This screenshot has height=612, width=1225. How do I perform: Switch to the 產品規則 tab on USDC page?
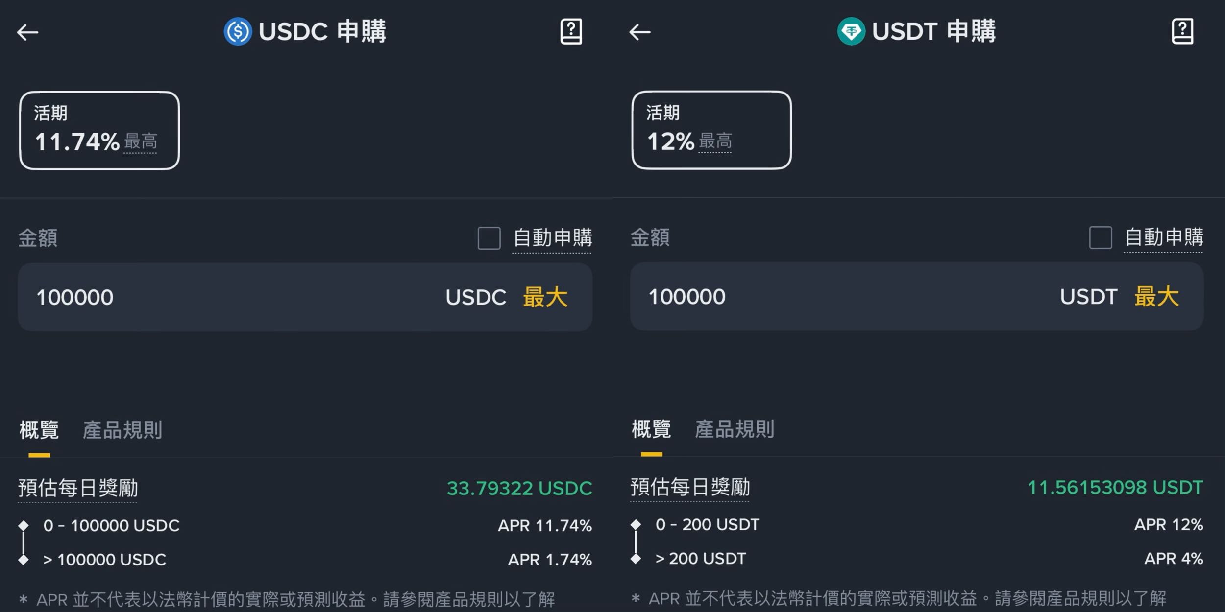(x=123, y=430)
